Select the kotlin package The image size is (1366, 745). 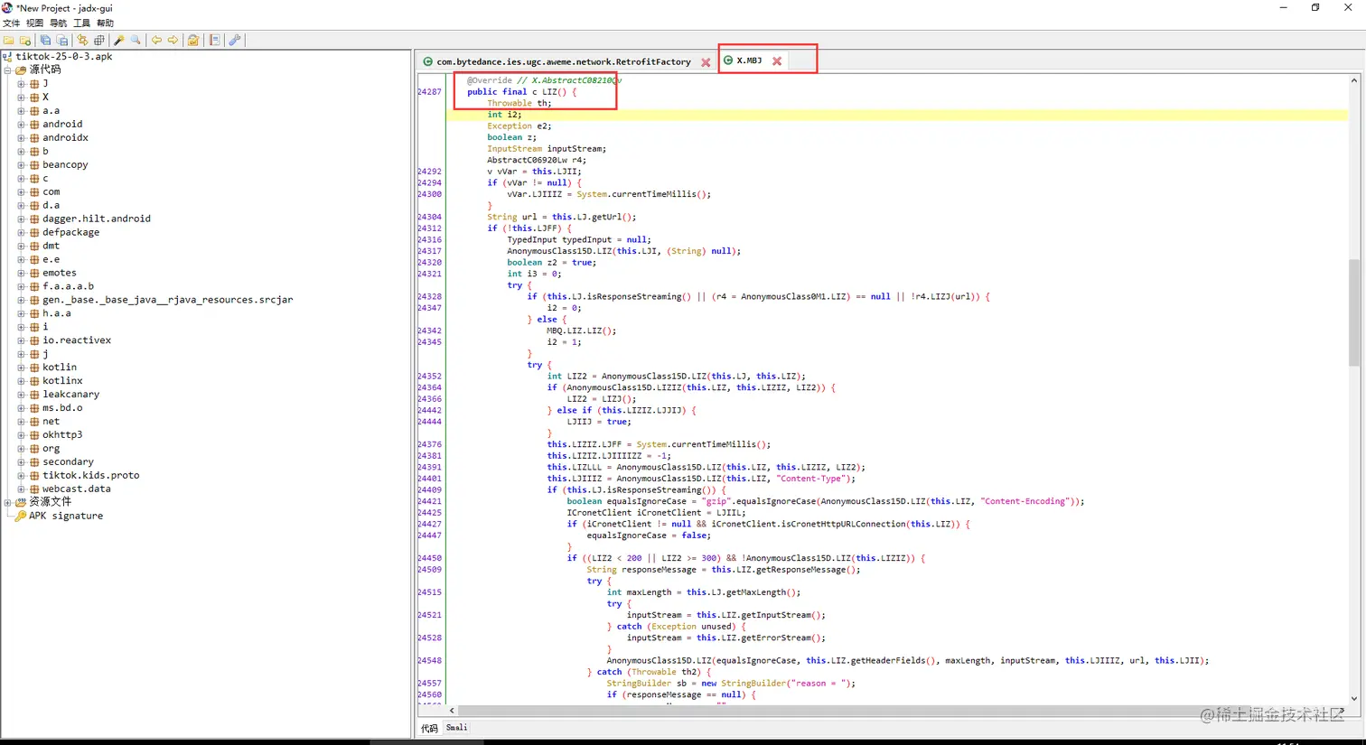click(x=60, y=368)
